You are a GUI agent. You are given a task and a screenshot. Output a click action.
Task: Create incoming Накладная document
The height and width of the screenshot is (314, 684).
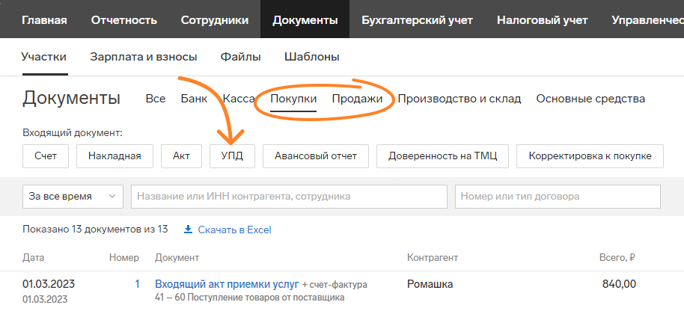(x=114, y=156)
